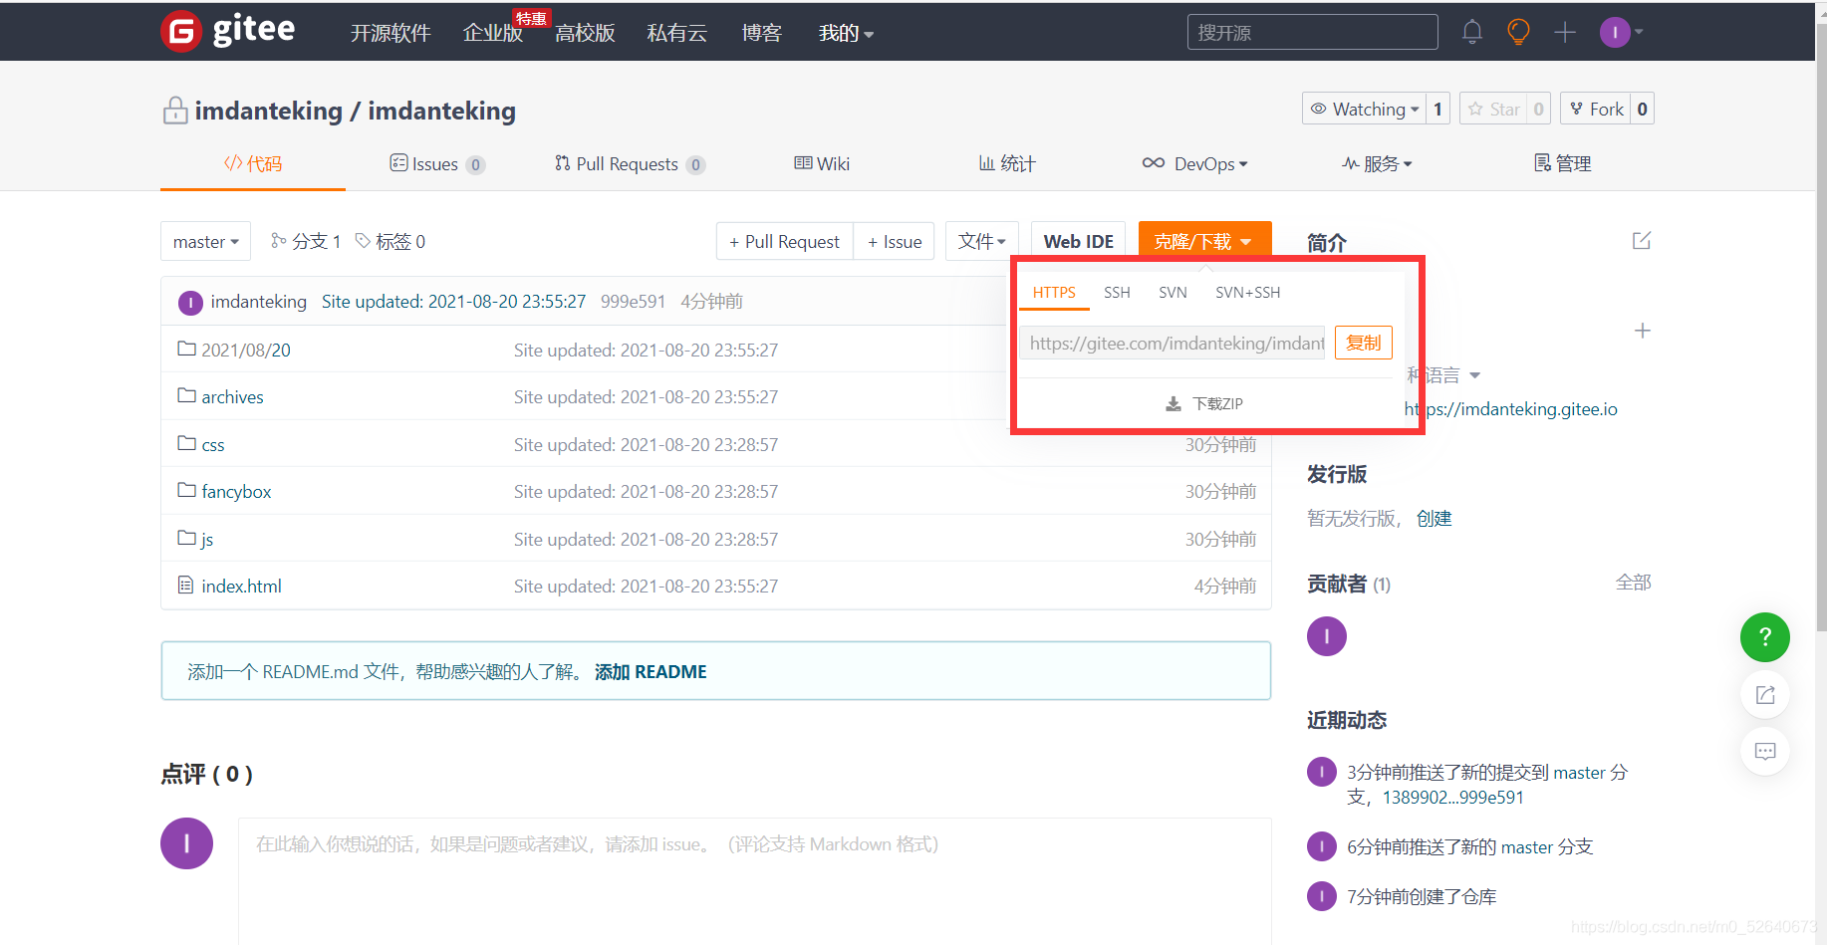Click the + Pull Request button
Viewport: 1827px width, 945px height.
[x=784, y=241]
